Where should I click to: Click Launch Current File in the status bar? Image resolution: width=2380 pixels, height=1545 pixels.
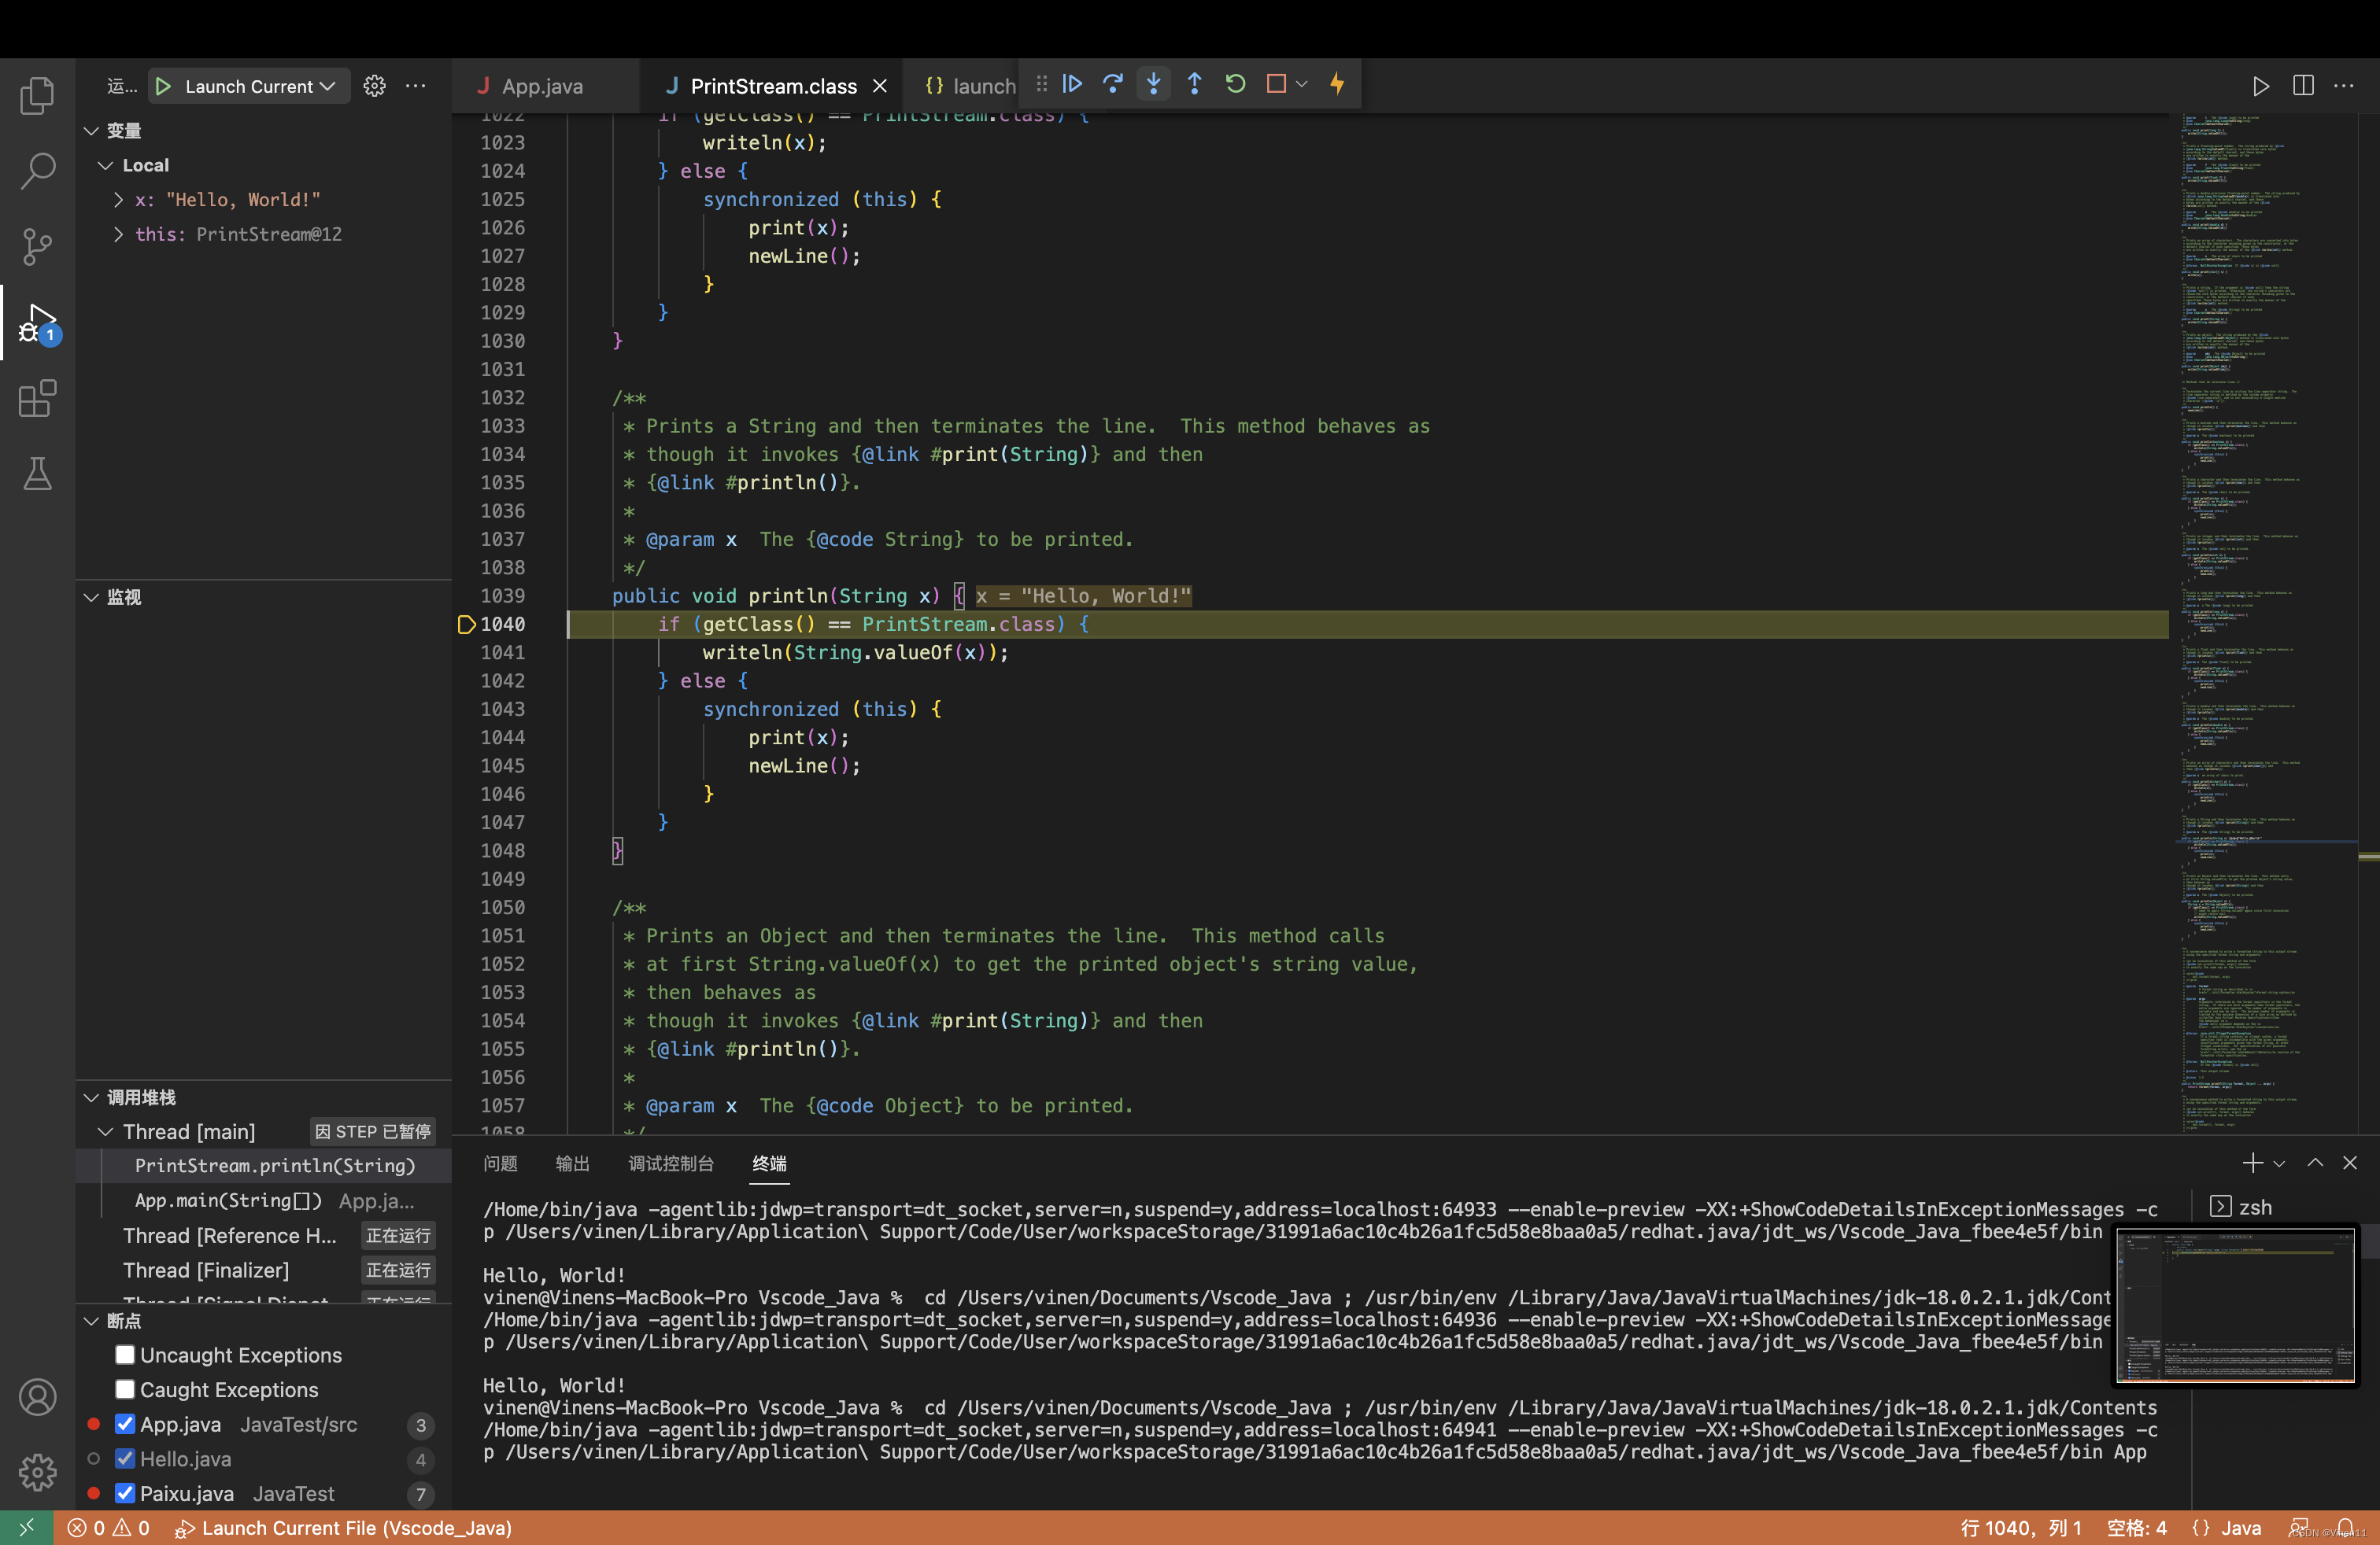click(x=343, y=1528)
